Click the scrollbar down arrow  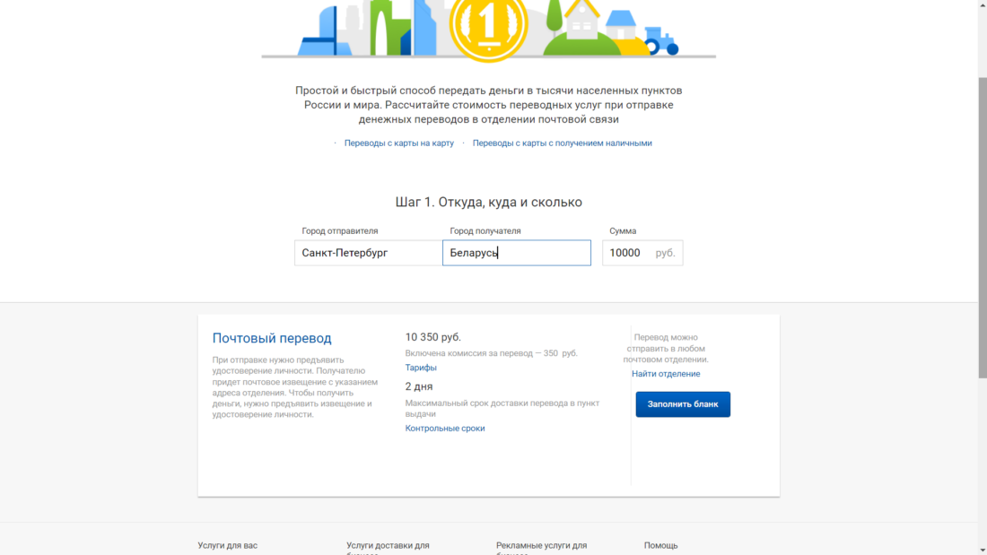tap(982, 549)
